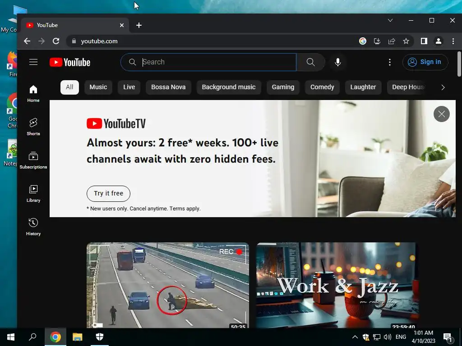The height and width of the screenshot is (346, 462).
Task: Show hidden system tray icons
Action: 355,337
